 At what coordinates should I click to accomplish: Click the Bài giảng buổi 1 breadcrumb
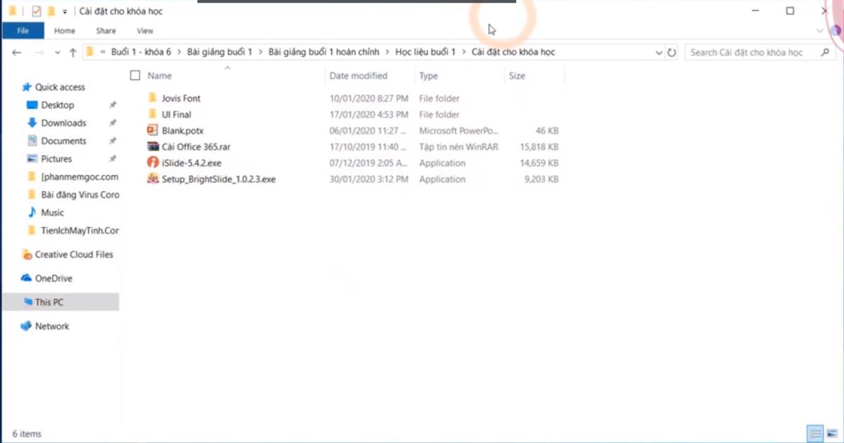point(219,52)
